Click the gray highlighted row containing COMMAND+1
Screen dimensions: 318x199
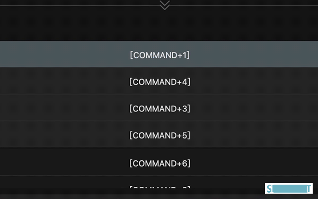159,54
